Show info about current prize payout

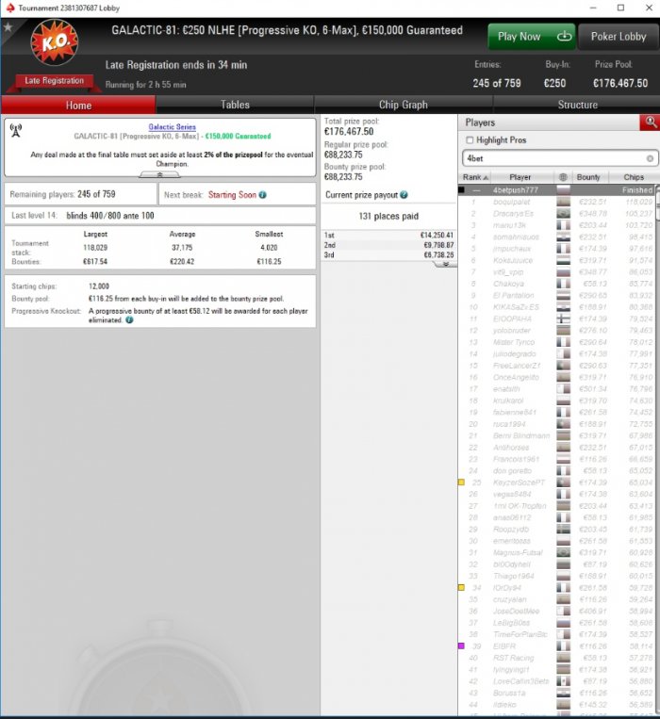(x=404, y=195)
